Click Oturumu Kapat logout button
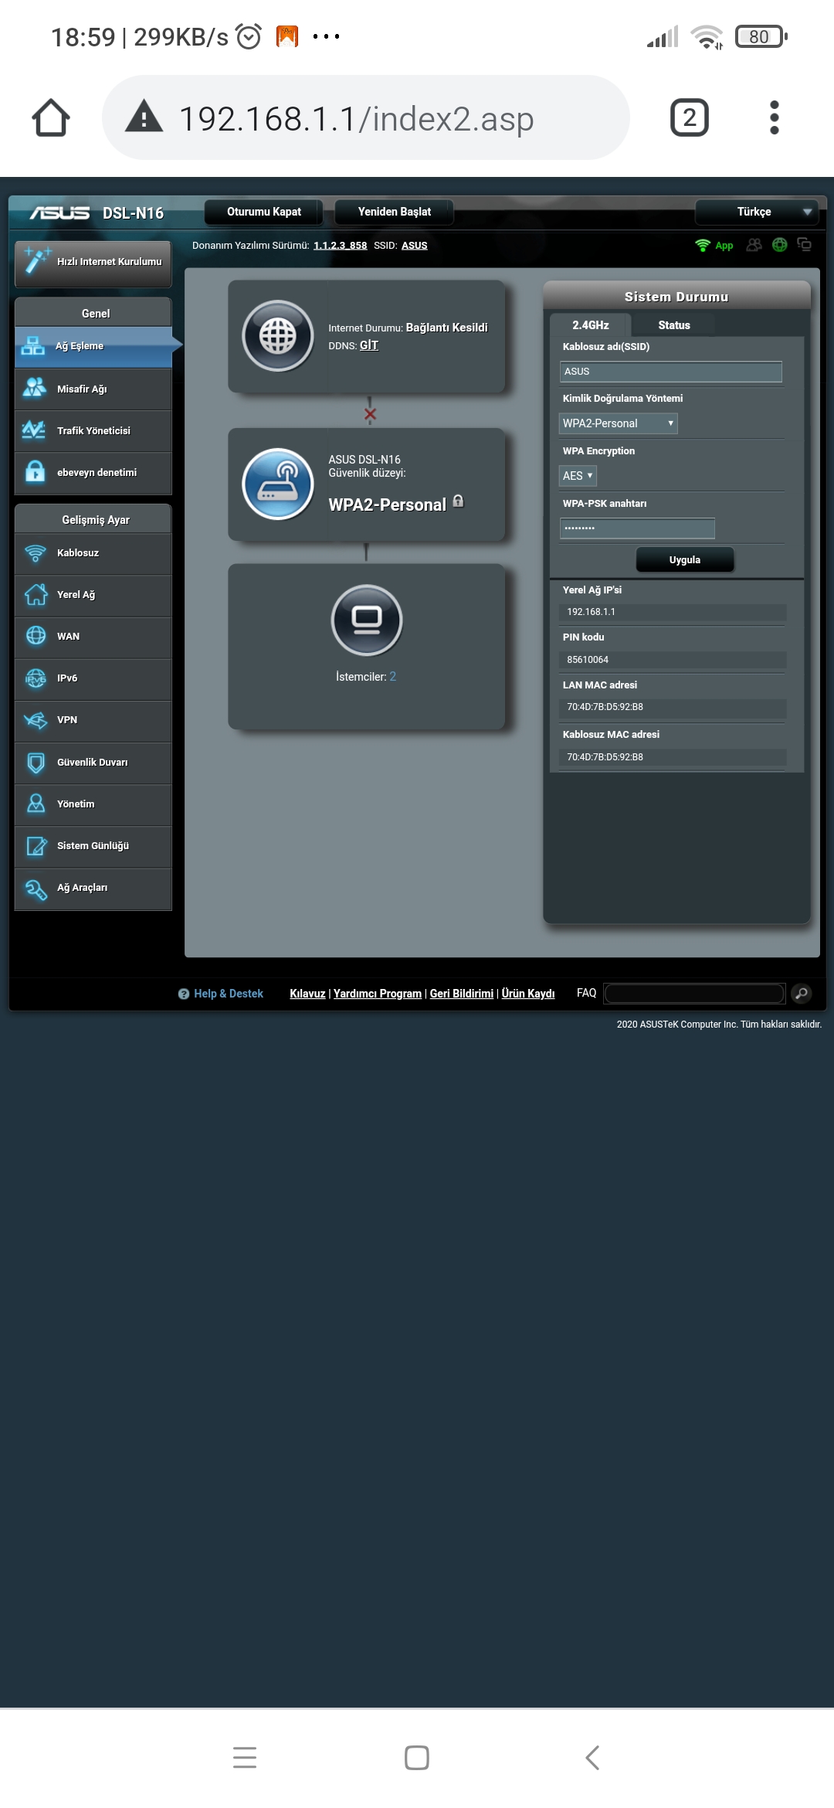This screenshot has width=834, height=1808. [x=264, y=212]
